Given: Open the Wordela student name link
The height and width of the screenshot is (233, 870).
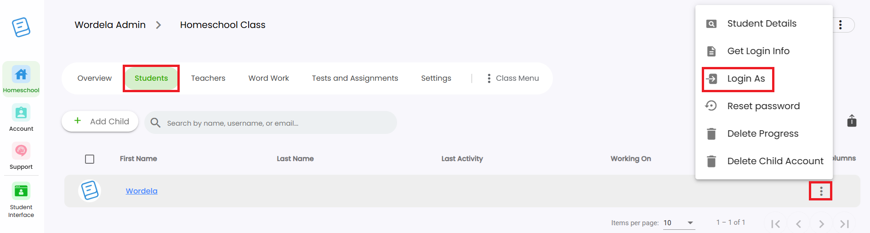Looking at the screenshot, I should (142, 191).
